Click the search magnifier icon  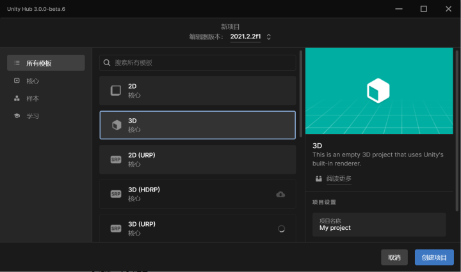(x=107, y=63)
